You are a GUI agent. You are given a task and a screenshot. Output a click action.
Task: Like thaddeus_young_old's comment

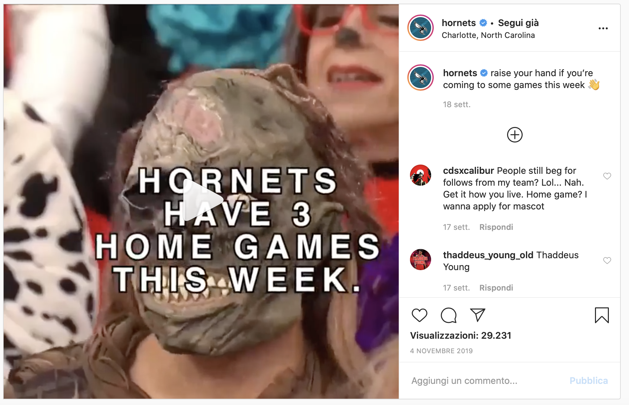(607, 260)
